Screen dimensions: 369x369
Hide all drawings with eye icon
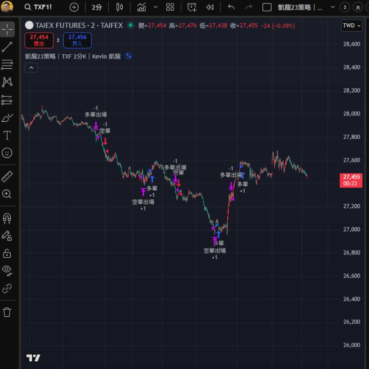pos(7,270)
